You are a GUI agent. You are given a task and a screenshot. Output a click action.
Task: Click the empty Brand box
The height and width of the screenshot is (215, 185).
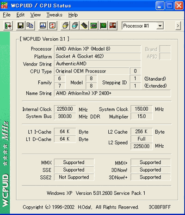165,49
